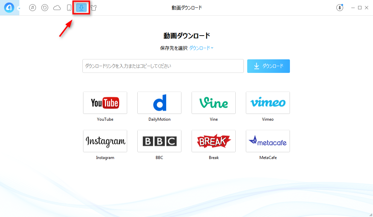Open the DailyMotion site thumbnail
Image resolution: width=373 pixels, height=217 pixels.
click(x=159, y=103)
